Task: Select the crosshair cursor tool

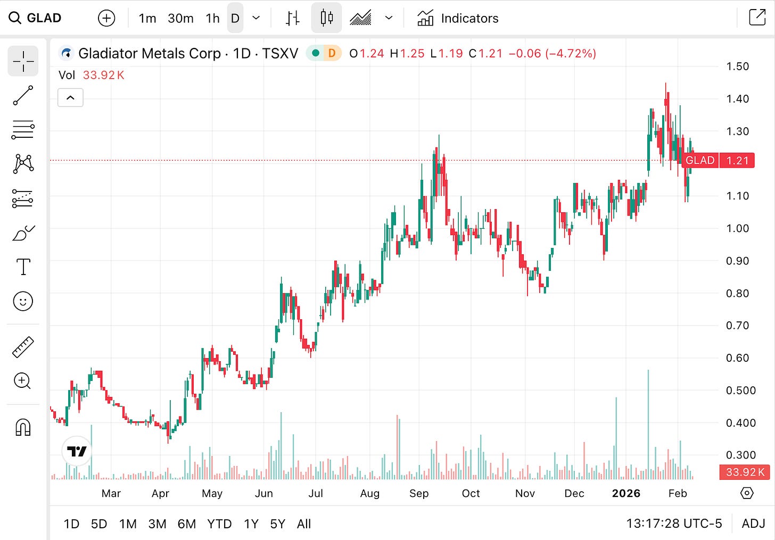Action: pos(23,61)
